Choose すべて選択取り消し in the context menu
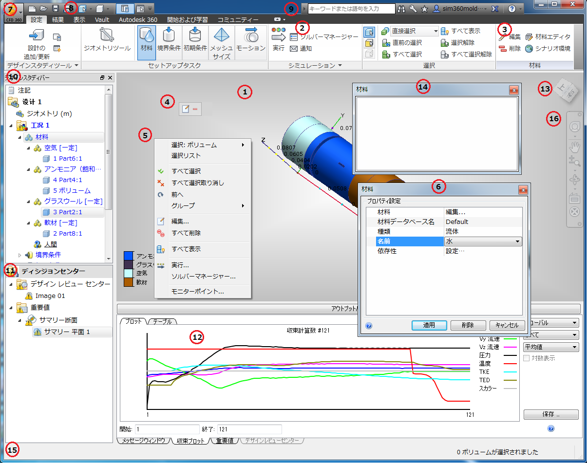 [203, 183]
